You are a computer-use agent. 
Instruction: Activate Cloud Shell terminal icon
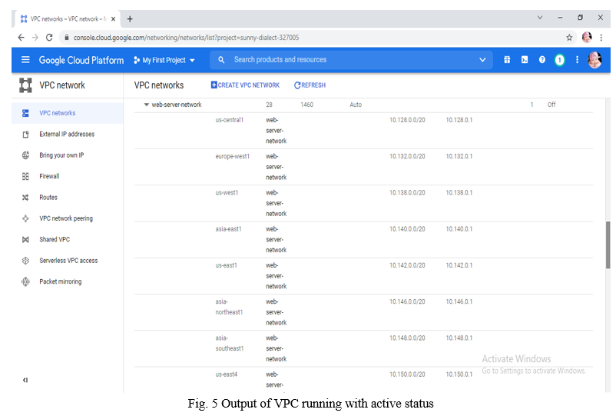525,60
